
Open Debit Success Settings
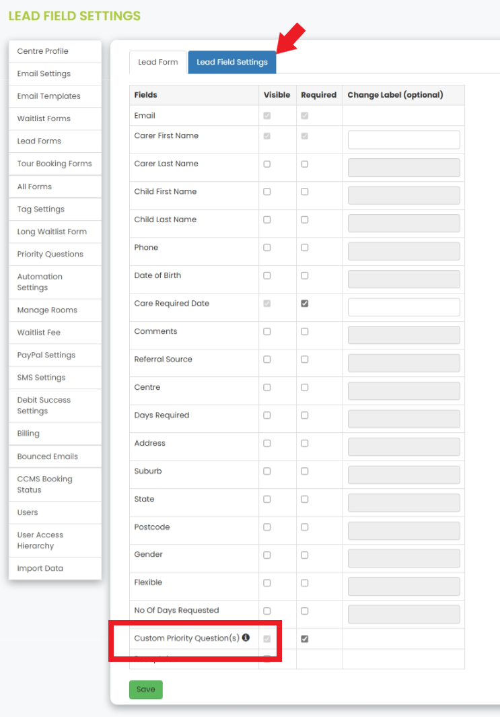(x=55, y=405)
